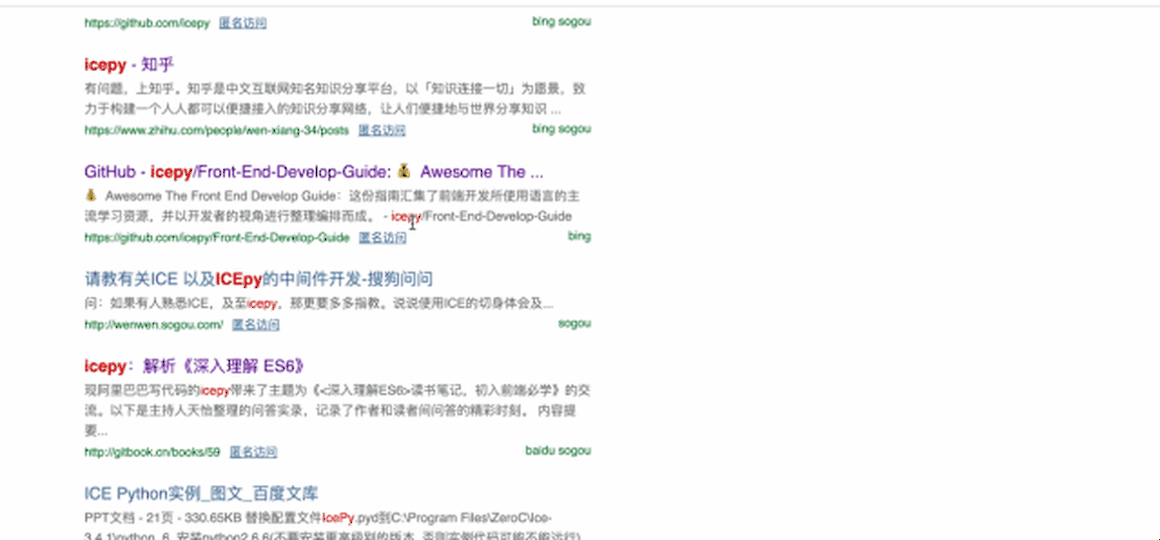
Task: Open the icepy：解析《深入理解 ES6》 result
Action: 195,366
